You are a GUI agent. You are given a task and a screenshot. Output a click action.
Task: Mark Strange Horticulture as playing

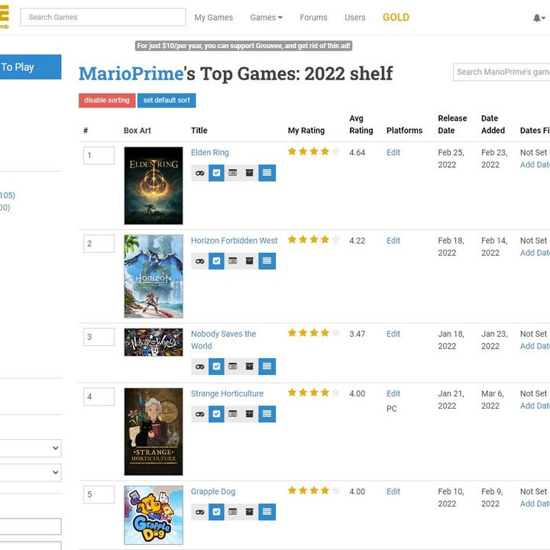click(x=199, y=414)
